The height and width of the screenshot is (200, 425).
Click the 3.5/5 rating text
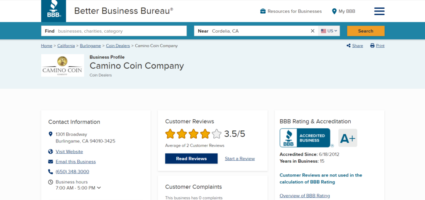234,134
